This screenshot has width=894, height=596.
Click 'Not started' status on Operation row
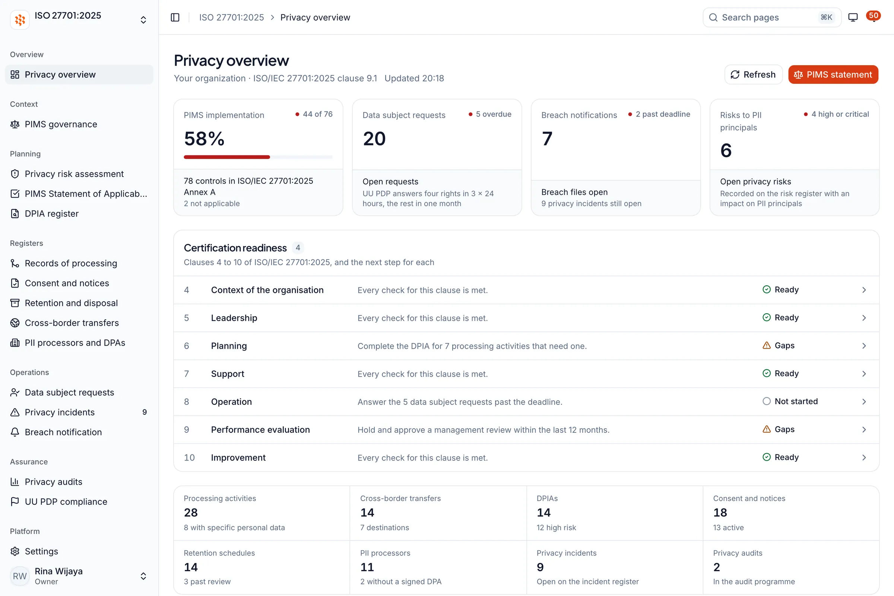pos(790,402)
